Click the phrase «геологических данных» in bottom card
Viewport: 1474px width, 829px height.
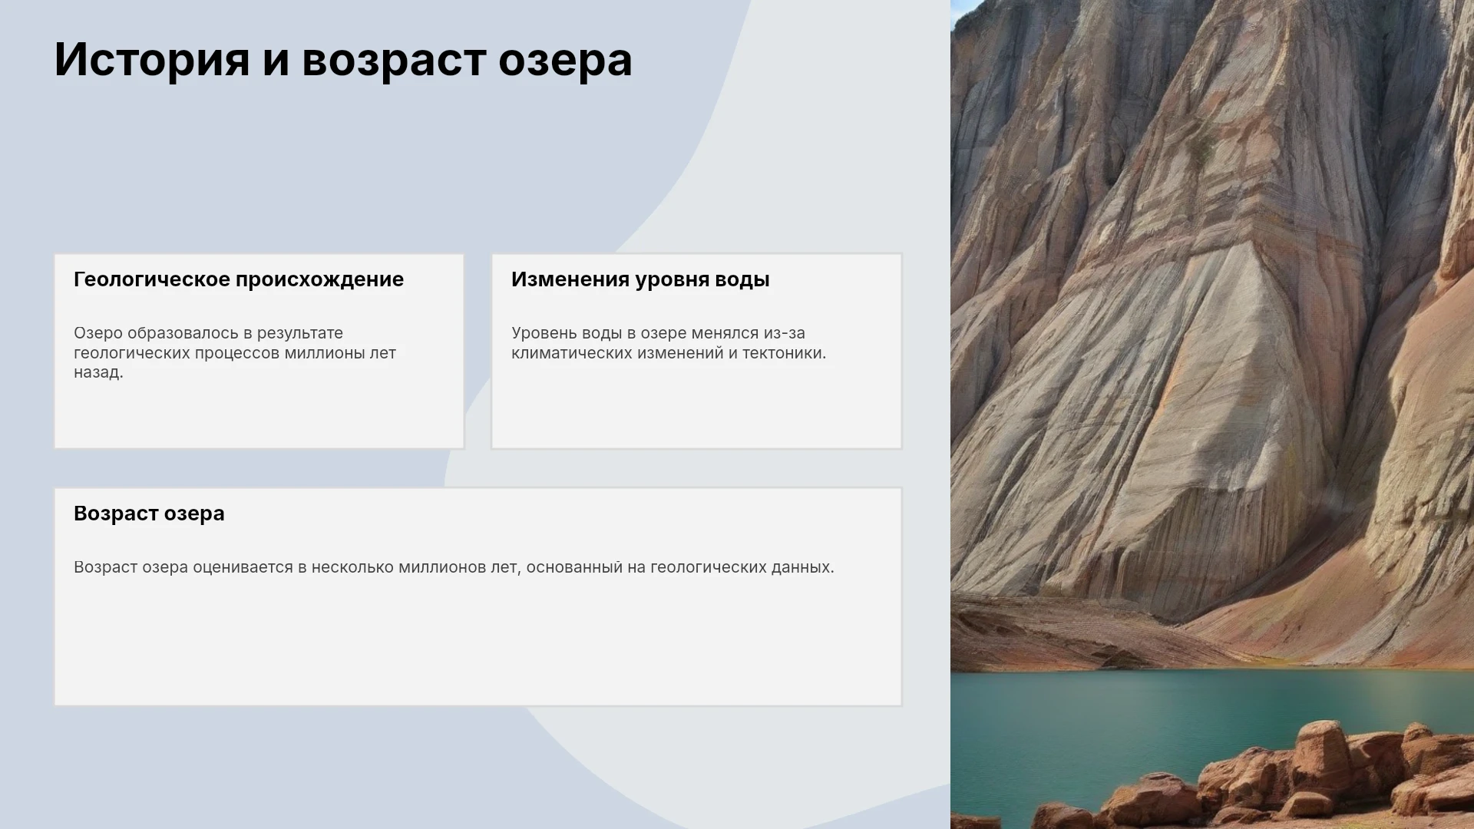[742, 567]
